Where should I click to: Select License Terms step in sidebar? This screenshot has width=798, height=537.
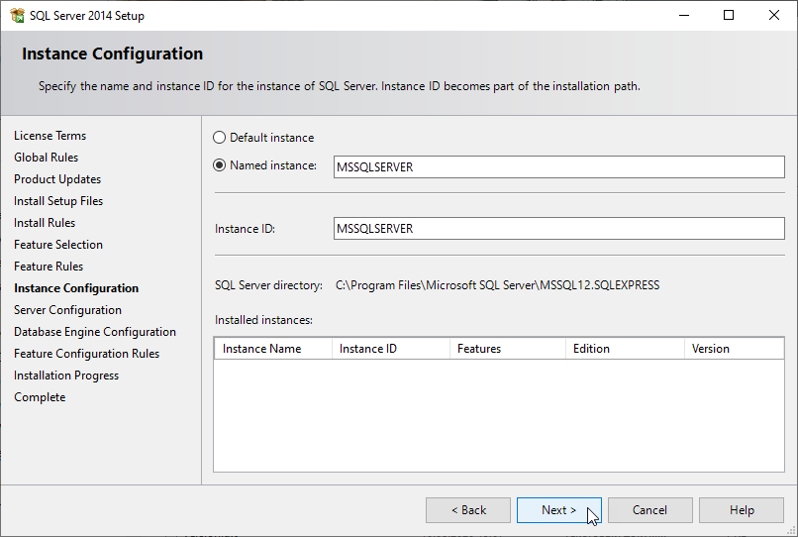coord(50,136)
